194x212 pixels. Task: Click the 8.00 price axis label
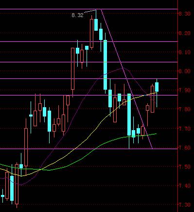click(184, 71)
